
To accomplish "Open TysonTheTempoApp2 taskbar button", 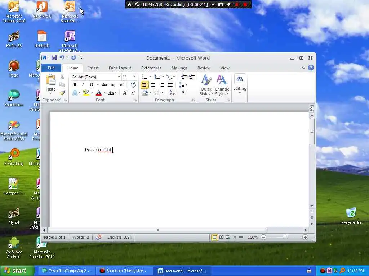I will (67, 271).
